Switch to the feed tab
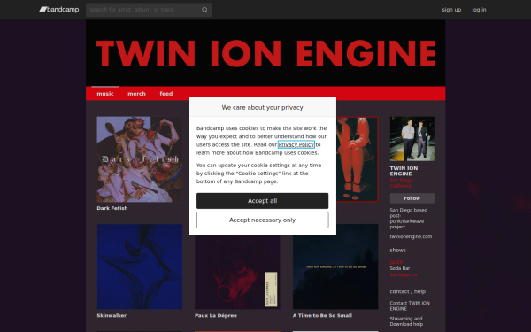The width and height of the screenshot is (531, 332). point(166,94)
